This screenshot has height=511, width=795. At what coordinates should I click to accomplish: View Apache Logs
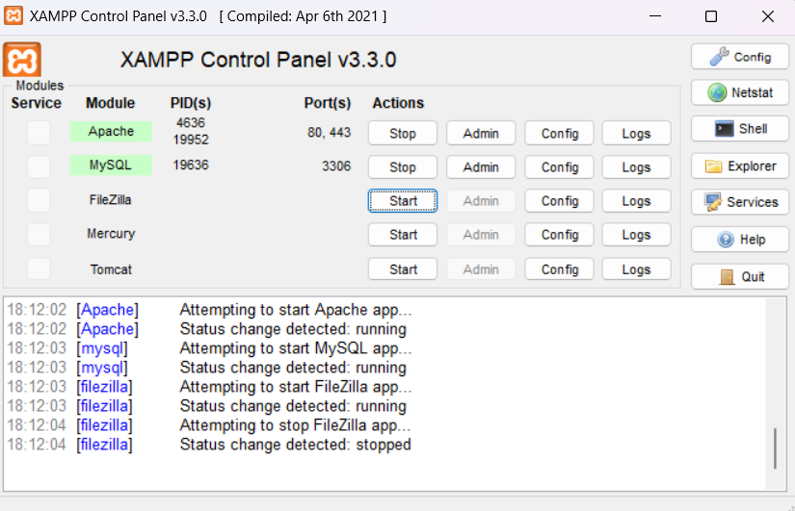coord(636,133)
